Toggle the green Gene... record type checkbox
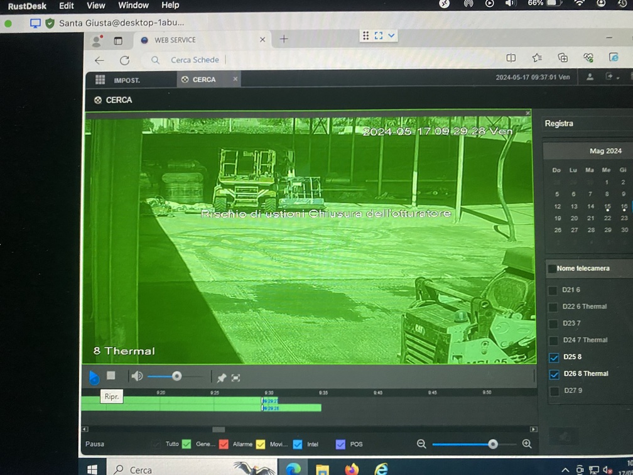Viewport: 633px width, 475px height. click(187, 444)
